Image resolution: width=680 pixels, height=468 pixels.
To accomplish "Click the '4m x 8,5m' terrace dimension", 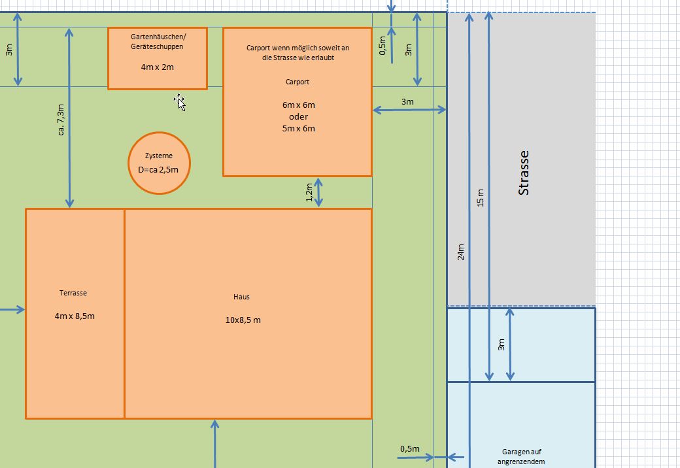I will coord(75,316).
